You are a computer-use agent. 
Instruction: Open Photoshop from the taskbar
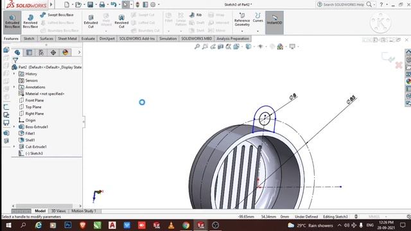[x=68, y=225]
